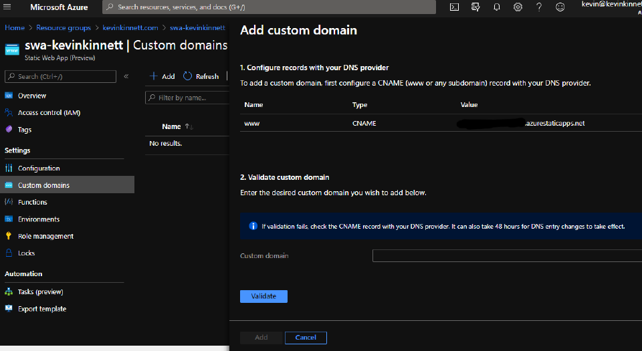The image size is (642, 351).
Task: Go to Resource groups breadcrumb
Action: (64, 27)
